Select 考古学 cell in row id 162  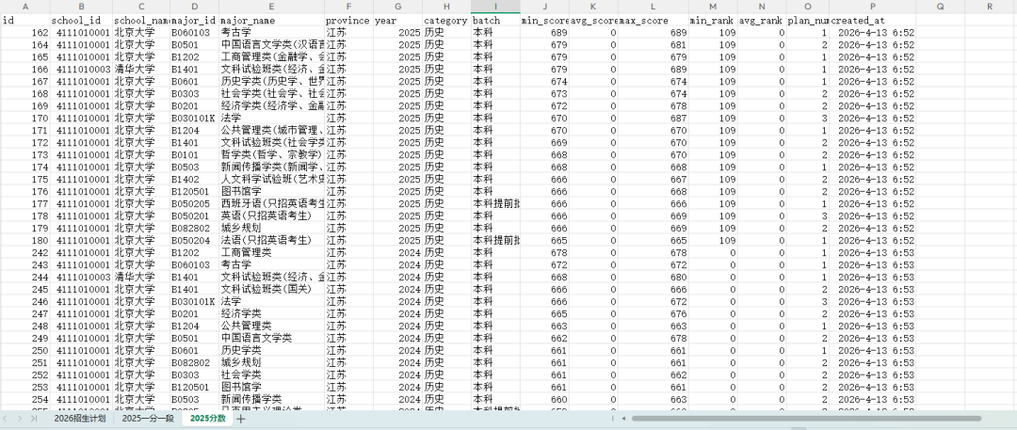click(272, 32)
